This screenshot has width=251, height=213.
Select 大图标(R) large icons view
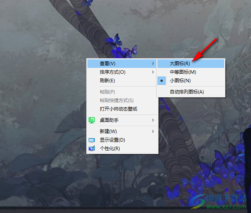click(191, 64)
